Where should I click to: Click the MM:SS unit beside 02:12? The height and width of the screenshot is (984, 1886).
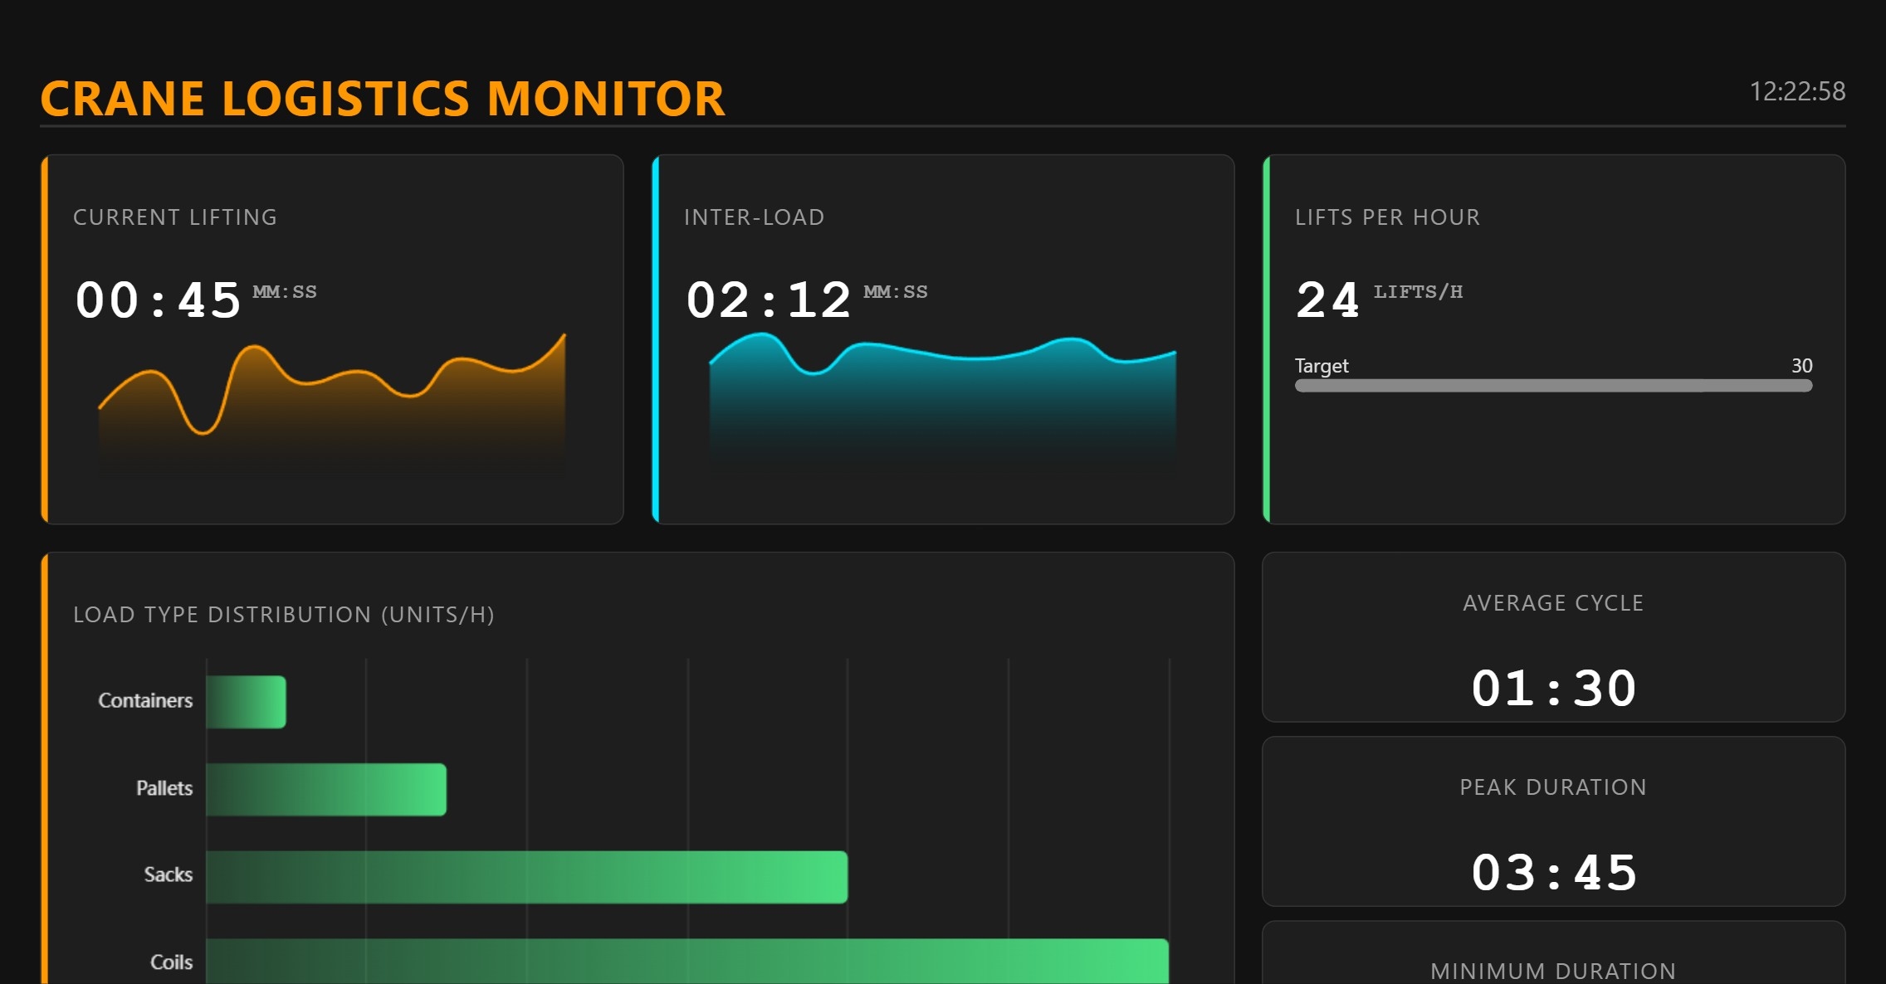(896, 292)
